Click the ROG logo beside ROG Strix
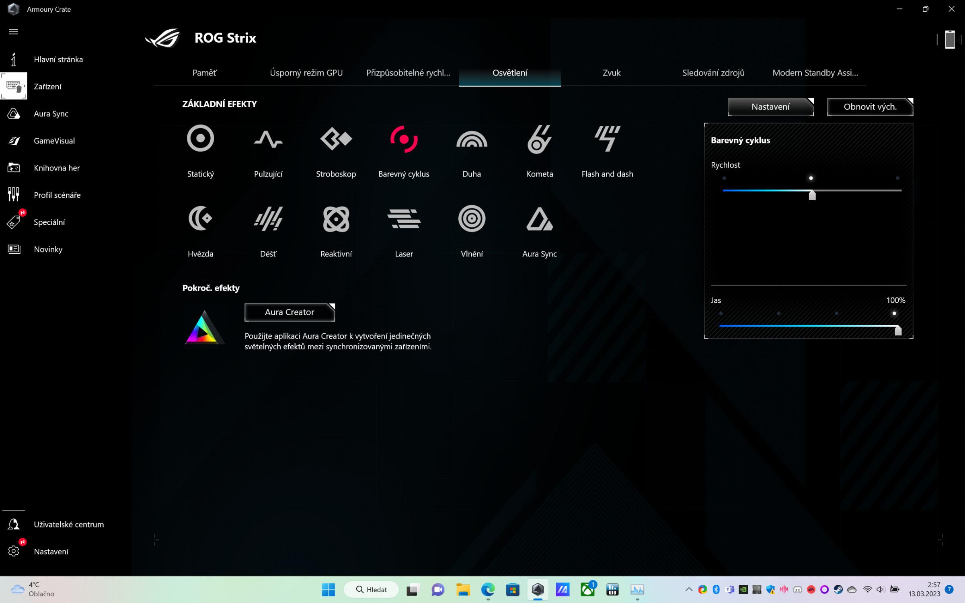Viewport: 965px width, 603px height. click(162, 38)
